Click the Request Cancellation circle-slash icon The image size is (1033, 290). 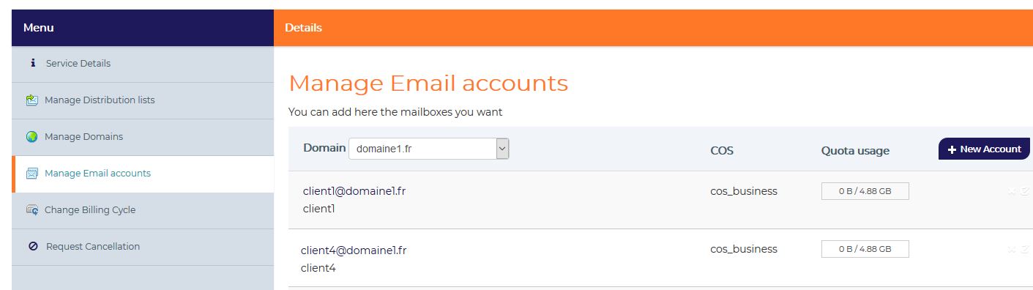pos(33,247)
